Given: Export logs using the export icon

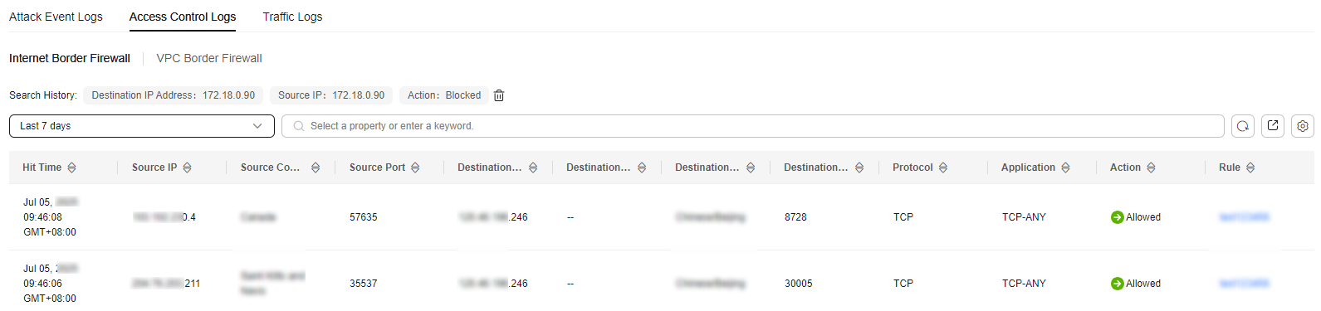Looking at the screenshot, I should 1273,126.
